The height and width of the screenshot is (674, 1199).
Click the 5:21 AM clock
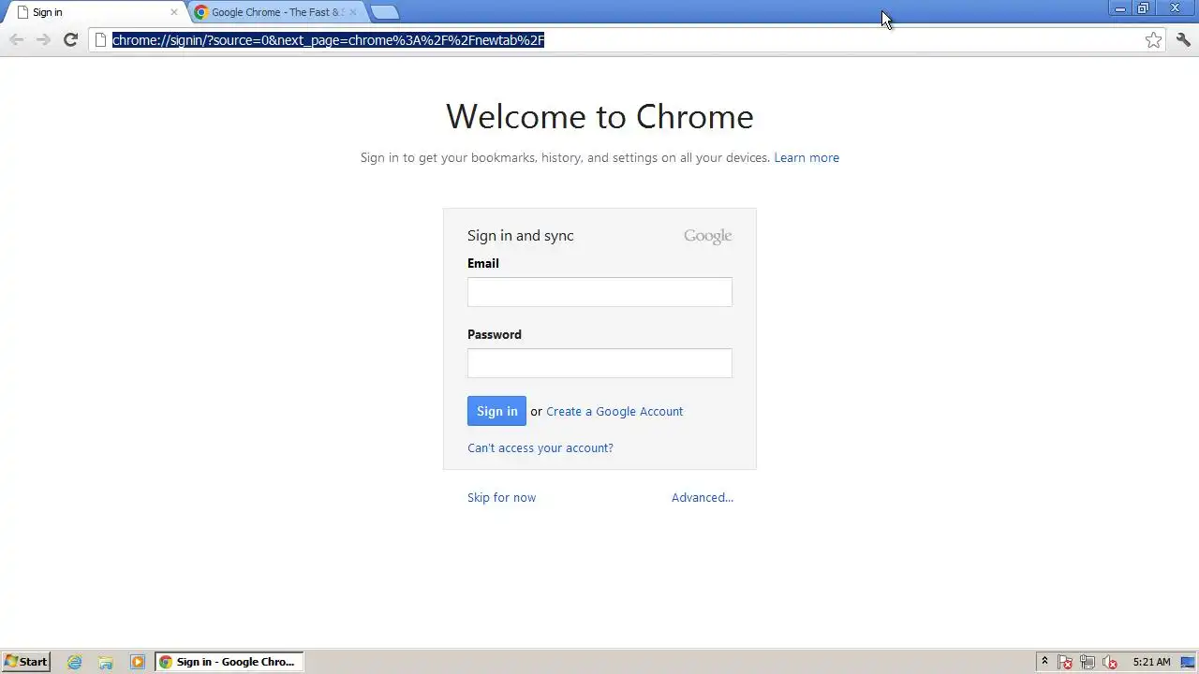coord(1151,662)
